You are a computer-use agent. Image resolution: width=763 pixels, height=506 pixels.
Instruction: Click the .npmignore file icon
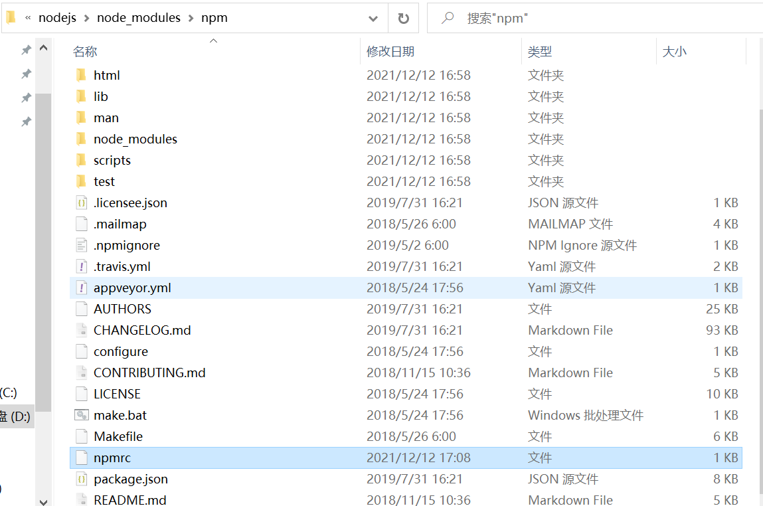click(81, 245)
